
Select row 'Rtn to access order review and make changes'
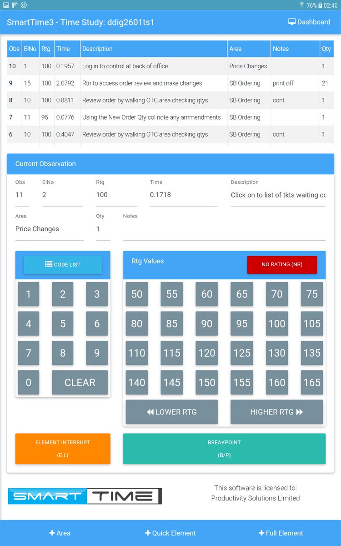170,83
